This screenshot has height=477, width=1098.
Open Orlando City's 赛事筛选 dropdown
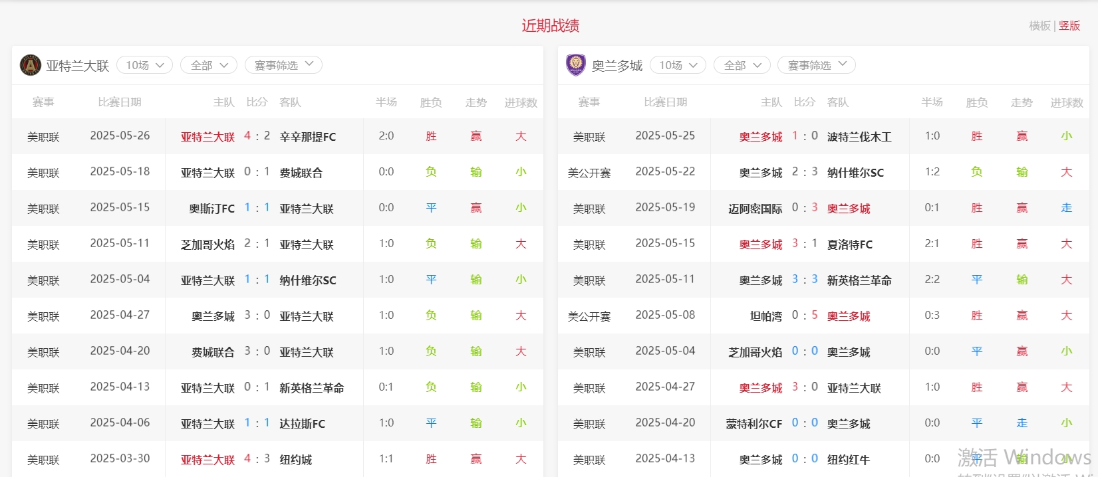(x=816, y=65)
